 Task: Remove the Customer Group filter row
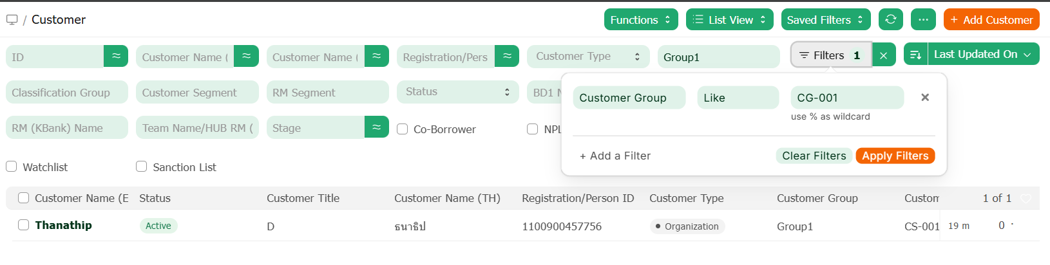pyautogui.click(x=924, y=98)
